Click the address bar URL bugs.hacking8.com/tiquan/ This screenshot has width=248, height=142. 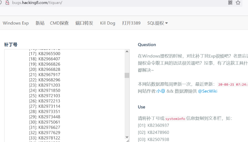pyautogui.click(x=37, y=3)
